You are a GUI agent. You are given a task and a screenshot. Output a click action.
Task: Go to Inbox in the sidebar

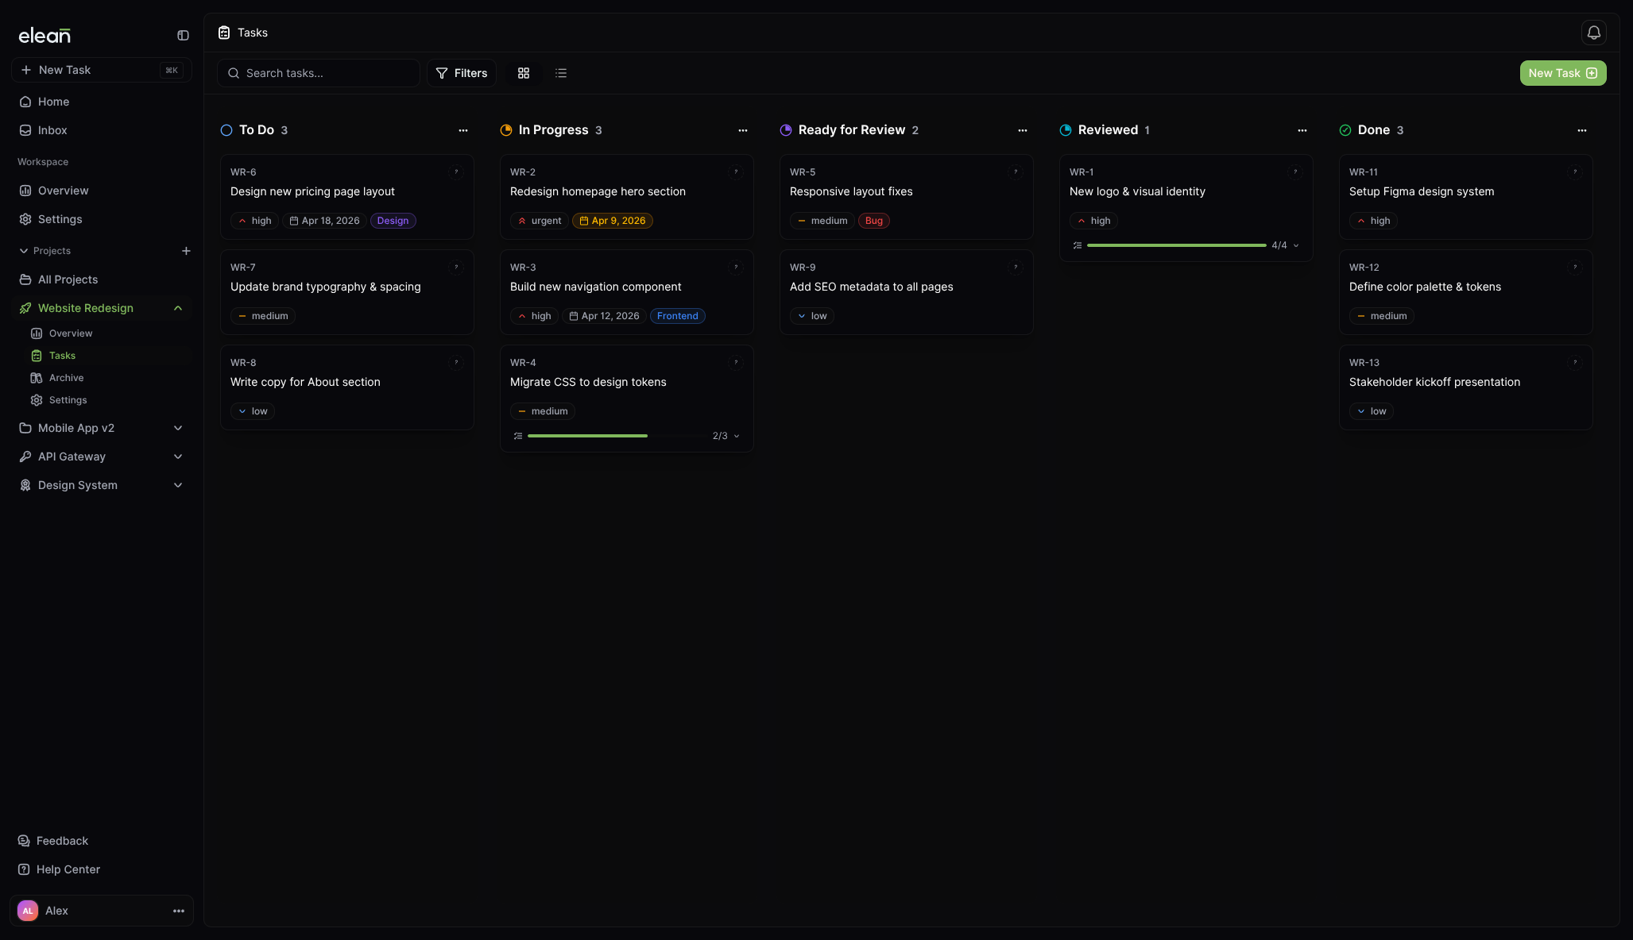tap(52, 130)
